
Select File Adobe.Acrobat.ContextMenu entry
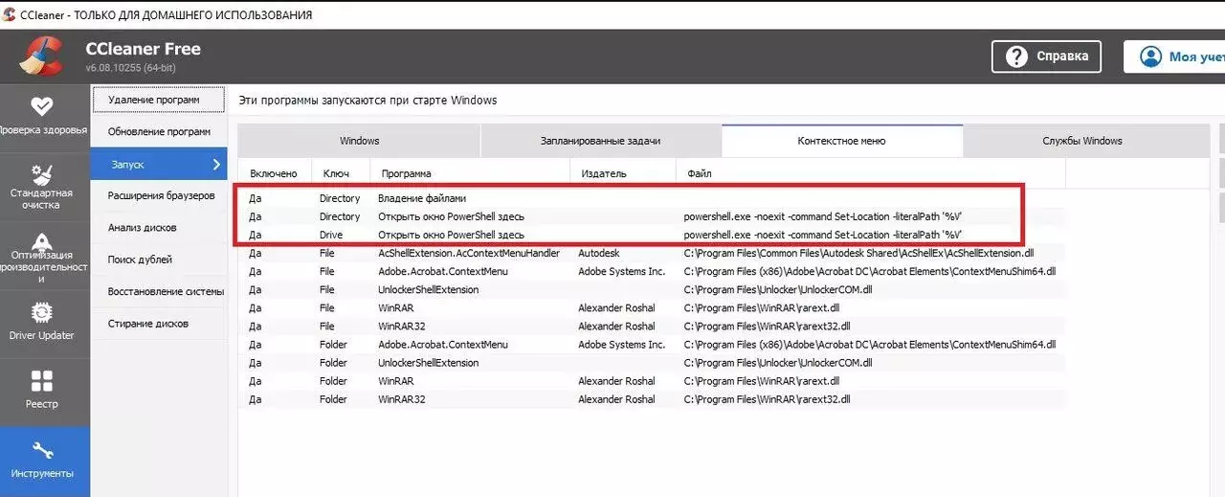(x=652, y=271)
